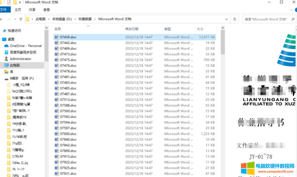297x177 pixels.
Task: Expand the address bar history dropdown
Action: click(x=226, y=19)
